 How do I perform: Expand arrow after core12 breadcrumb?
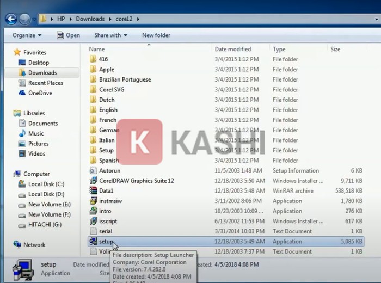pos(138,19)
